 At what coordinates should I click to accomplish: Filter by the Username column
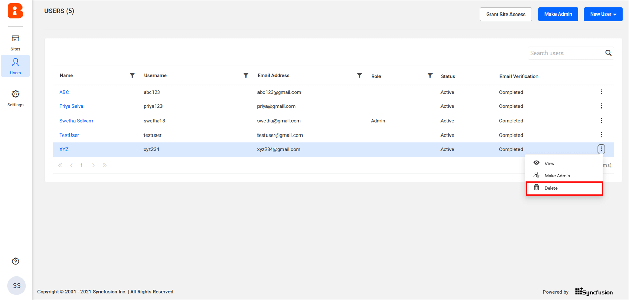pyautogui.click(x=246, y=75)
